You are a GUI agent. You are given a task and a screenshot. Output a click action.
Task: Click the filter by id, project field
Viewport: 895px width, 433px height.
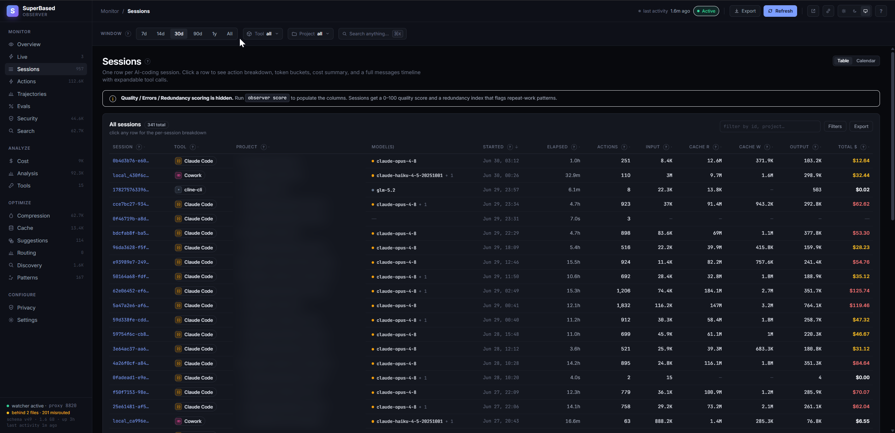click(x=770, y=127)
